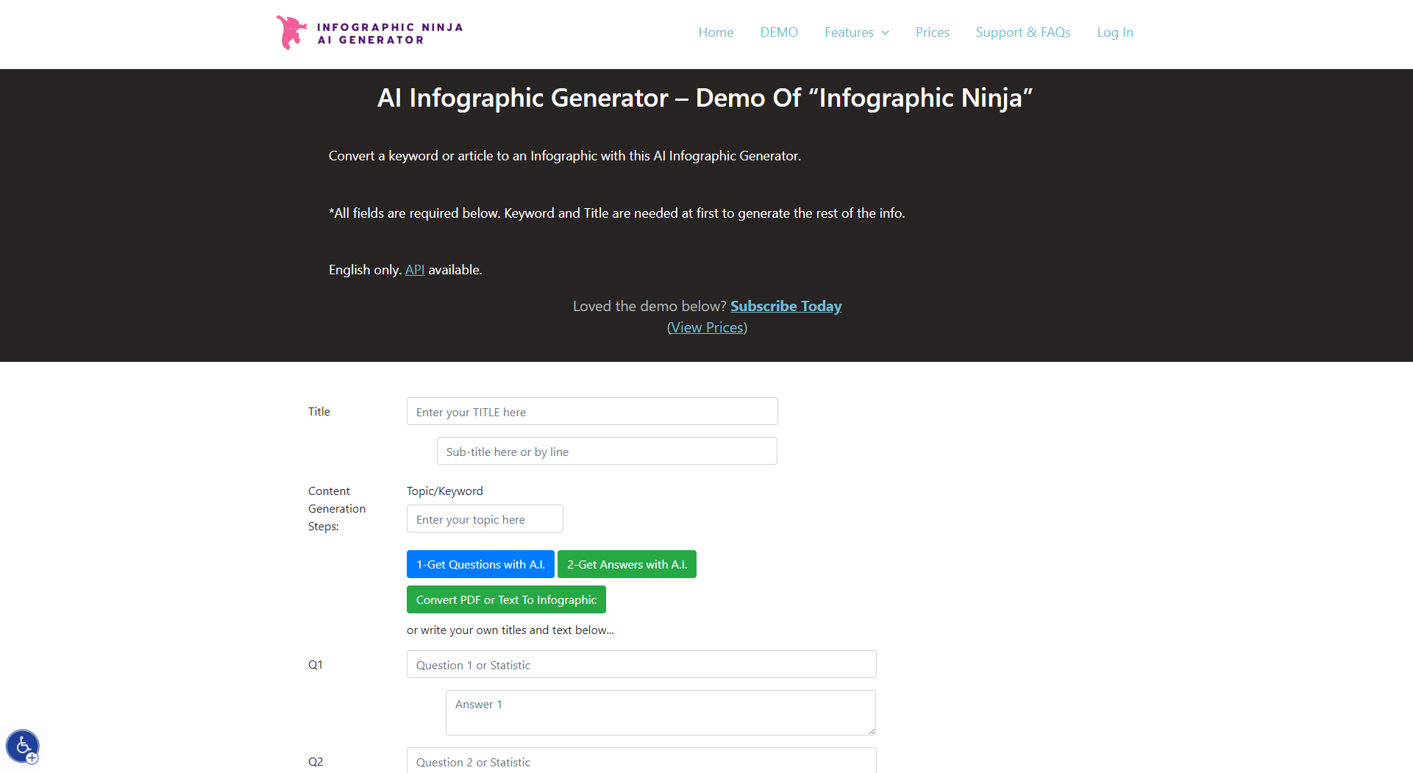Expand the Features dropdown menu
The image size is (1413, 773).
coord(856,32)
